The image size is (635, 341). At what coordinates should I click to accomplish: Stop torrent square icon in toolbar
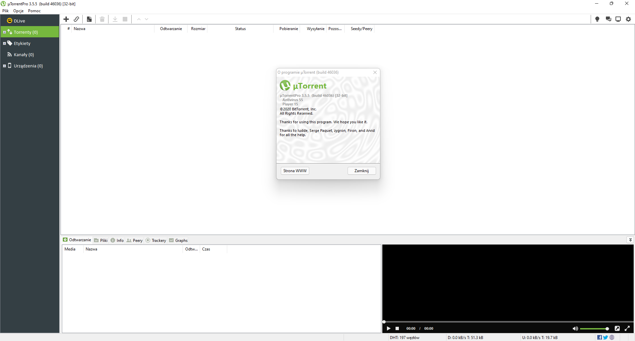point(125,19)
